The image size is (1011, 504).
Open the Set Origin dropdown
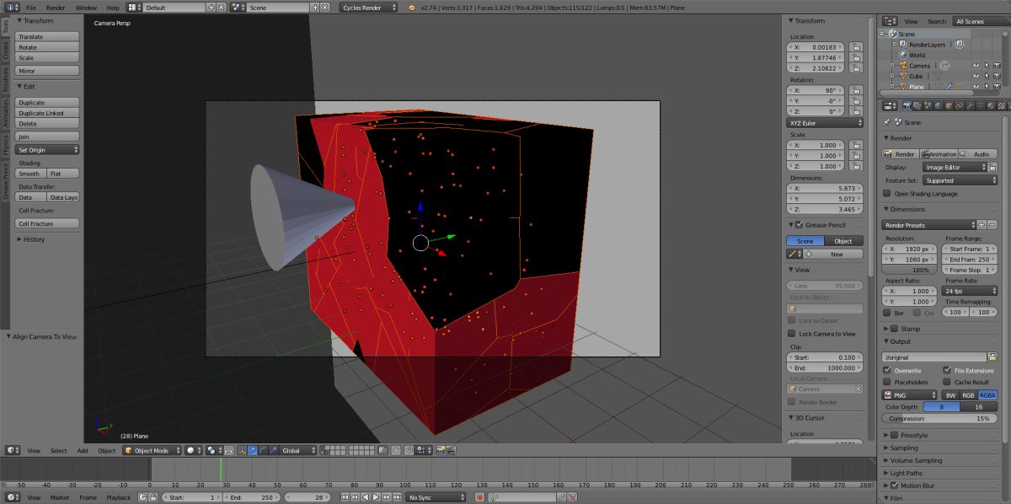coord(48,150)
